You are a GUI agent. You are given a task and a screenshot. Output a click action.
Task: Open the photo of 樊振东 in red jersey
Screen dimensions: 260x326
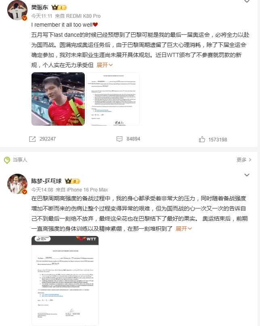click(58, 99)
